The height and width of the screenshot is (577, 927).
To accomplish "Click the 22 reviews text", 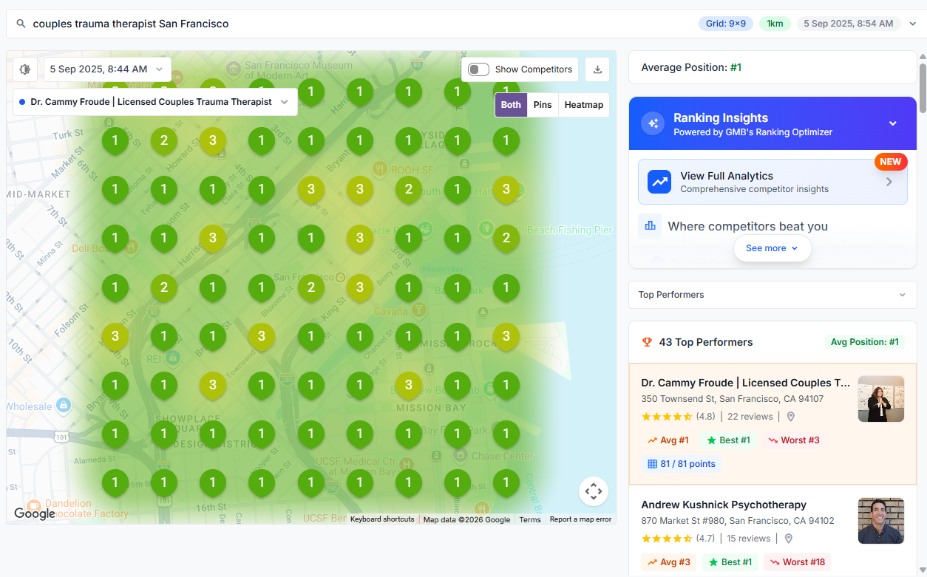I will (750, 417).
